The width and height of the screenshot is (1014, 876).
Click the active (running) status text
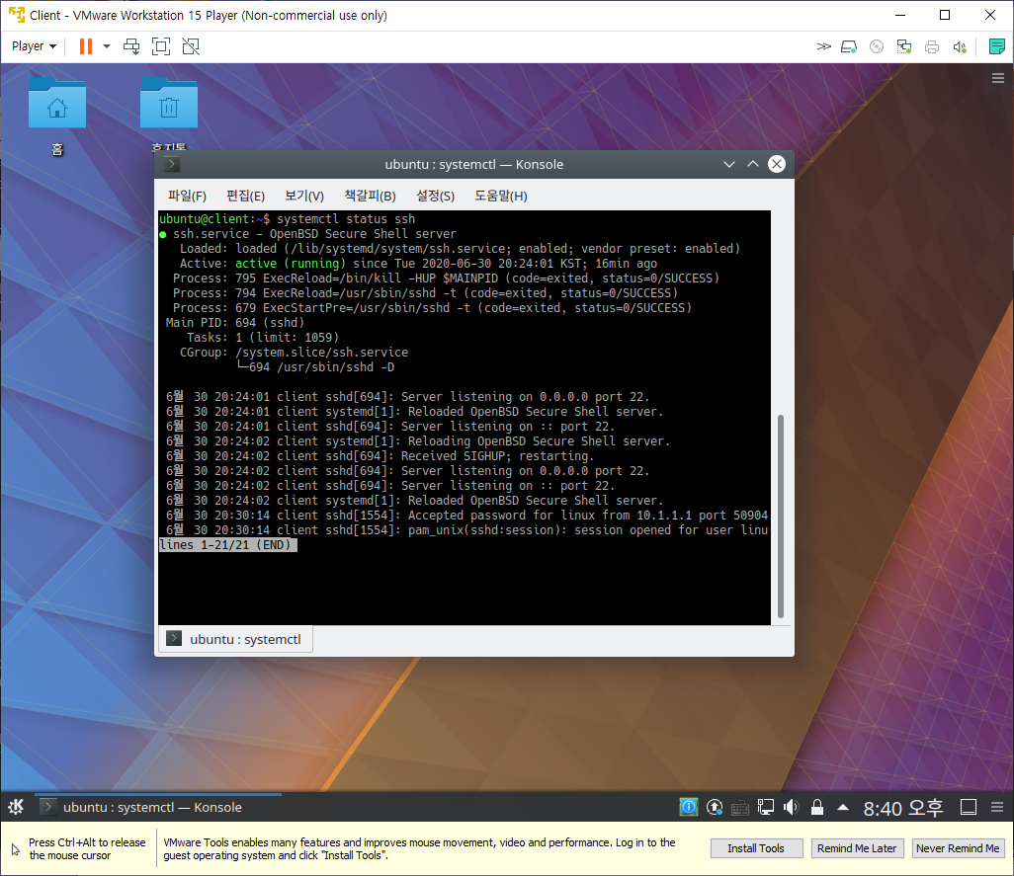(290, 264)
